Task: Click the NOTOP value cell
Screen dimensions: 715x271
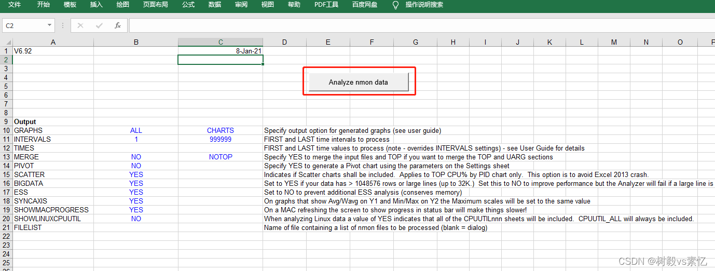Action: (x=221, y=157)
